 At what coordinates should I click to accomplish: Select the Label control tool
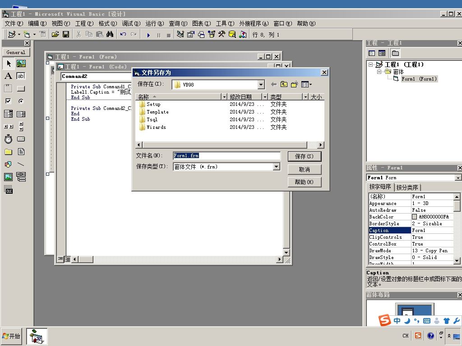9,76
